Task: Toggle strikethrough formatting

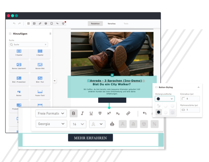Action: click(100, 114)
